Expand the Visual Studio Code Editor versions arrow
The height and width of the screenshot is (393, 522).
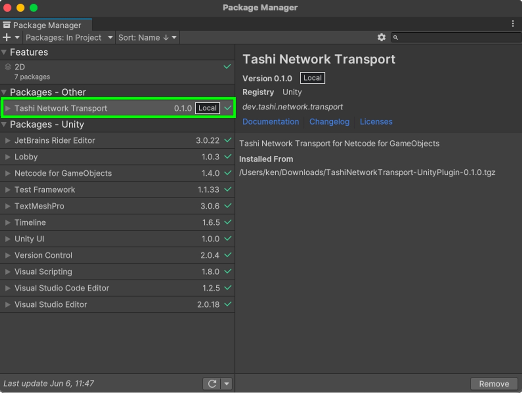[x=8, y=288]
